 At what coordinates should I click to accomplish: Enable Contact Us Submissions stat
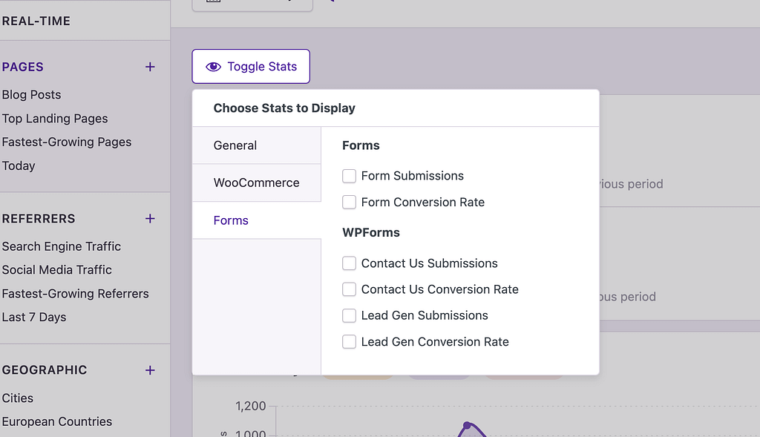[x=349, y=263]
